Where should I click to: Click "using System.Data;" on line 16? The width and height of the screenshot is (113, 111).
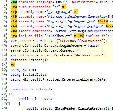[29, 75]
